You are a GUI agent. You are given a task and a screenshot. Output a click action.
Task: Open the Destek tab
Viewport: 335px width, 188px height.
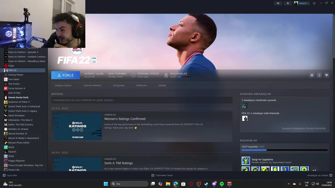(162, 85)
